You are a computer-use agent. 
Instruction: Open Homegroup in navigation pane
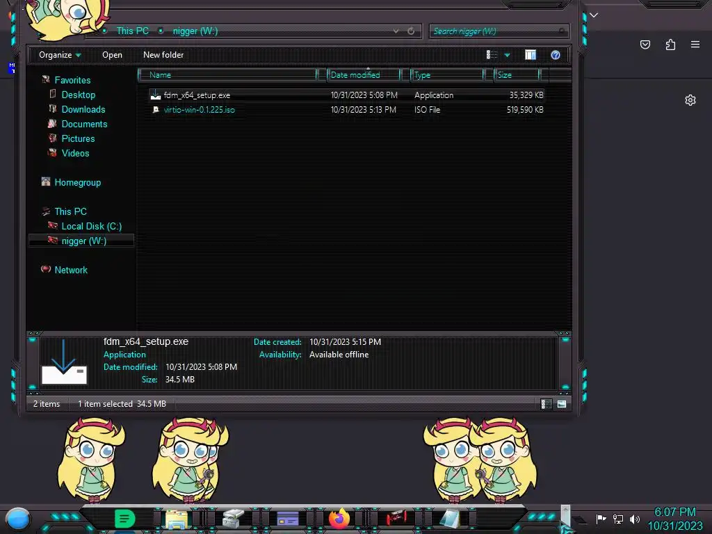pos(78,182)
